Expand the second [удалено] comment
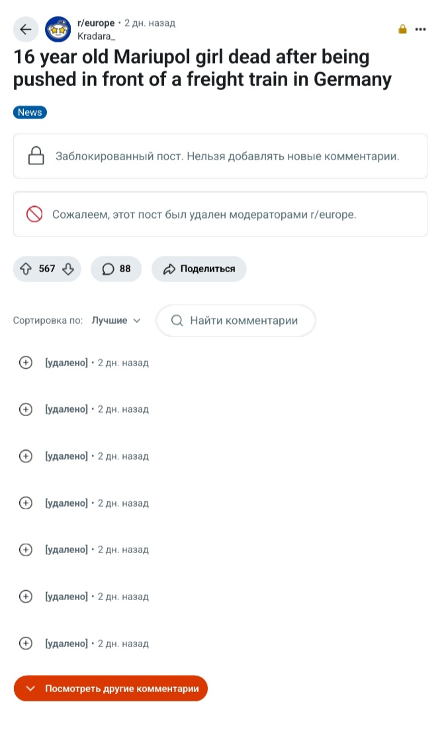The width and height of the screenshot is (440, 755). click(x=26, y=409)
